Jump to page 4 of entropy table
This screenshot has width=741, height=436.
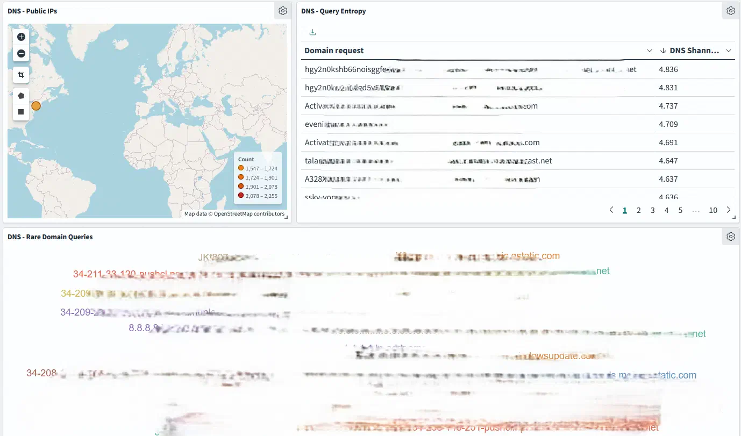tap(666, 210)
